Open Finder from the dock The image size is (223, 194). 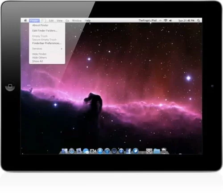point(65,151)
